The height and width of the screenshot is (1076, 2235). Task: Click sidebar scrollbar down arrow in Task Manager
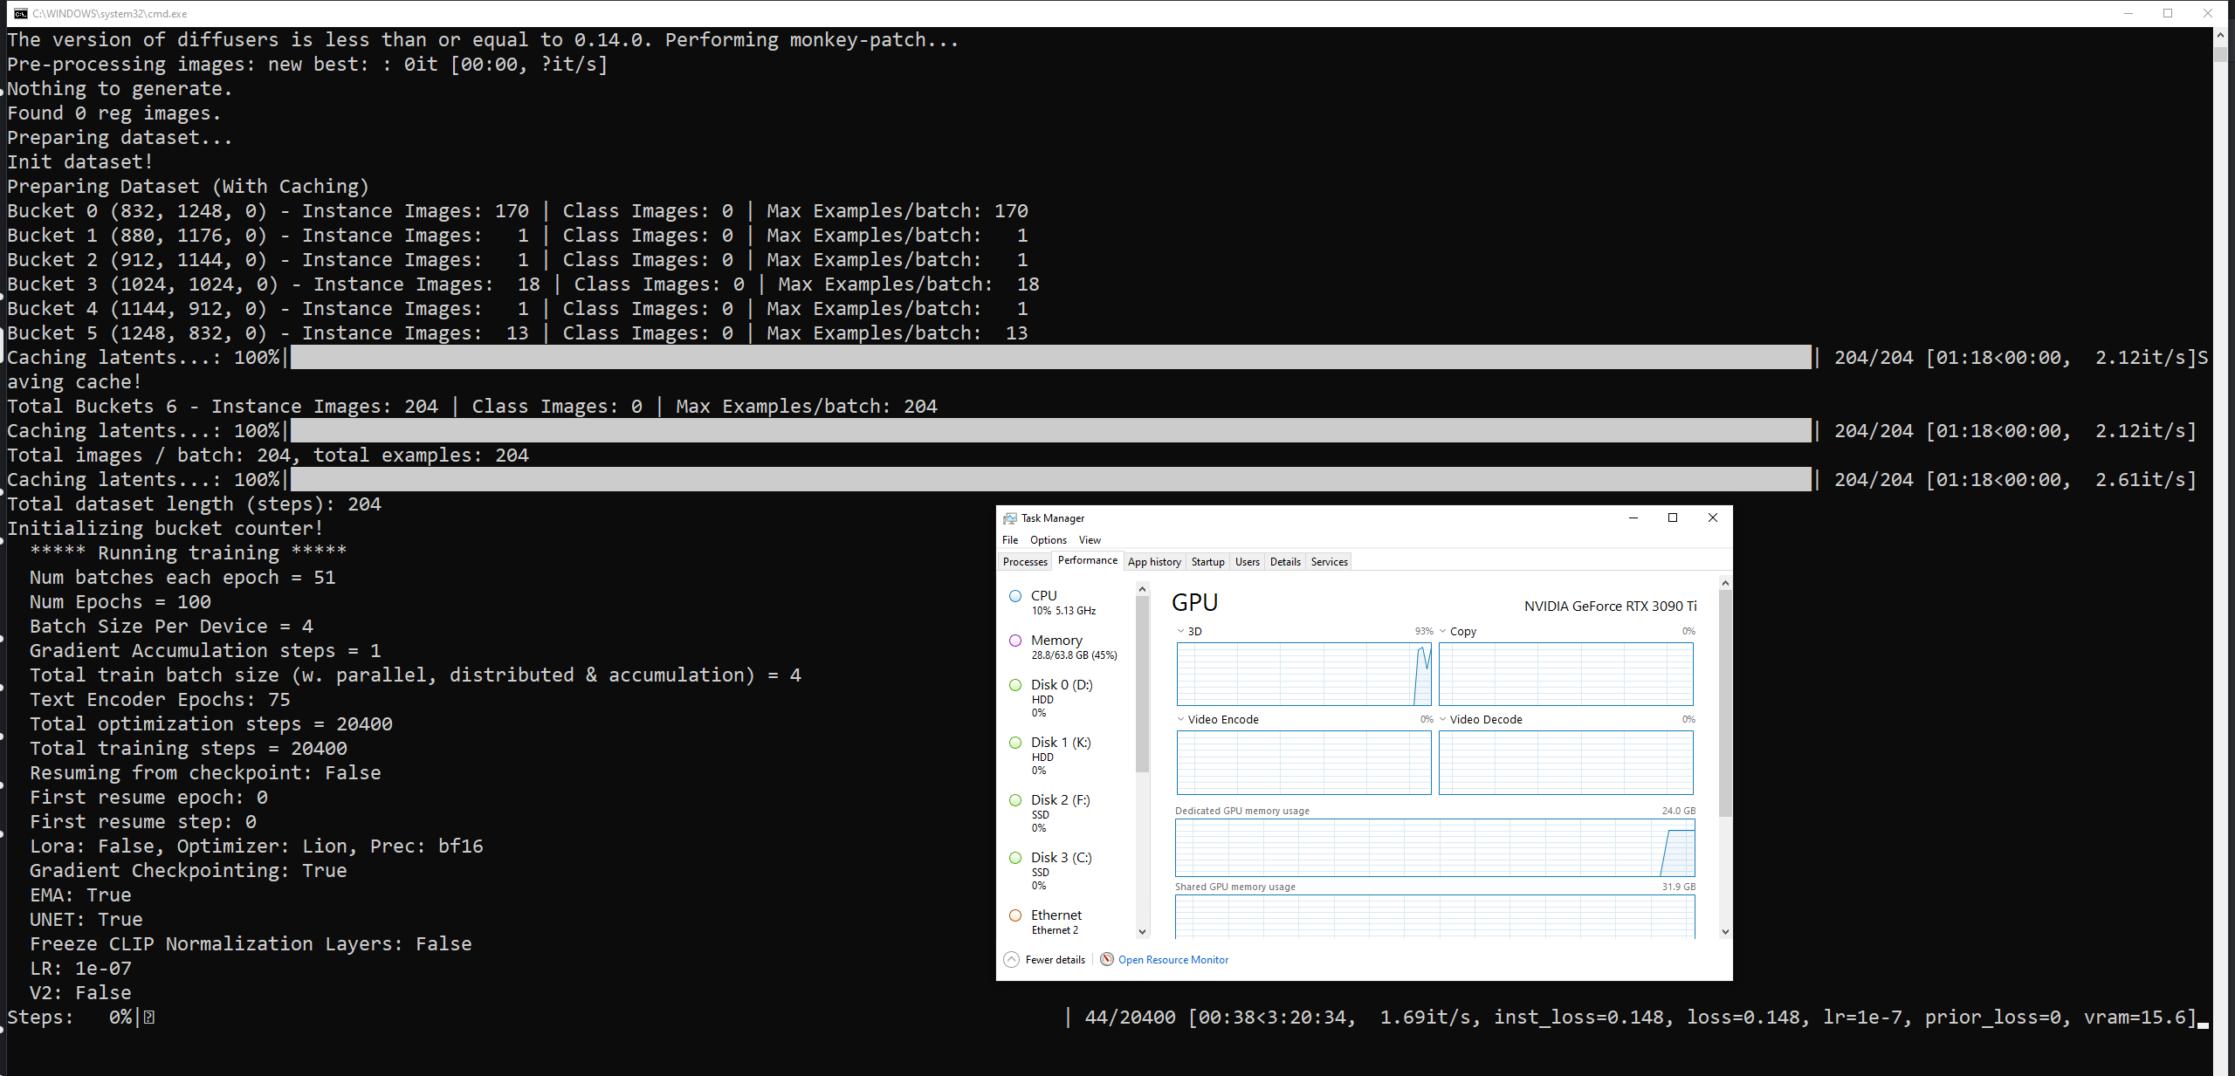pos(1142,931)
